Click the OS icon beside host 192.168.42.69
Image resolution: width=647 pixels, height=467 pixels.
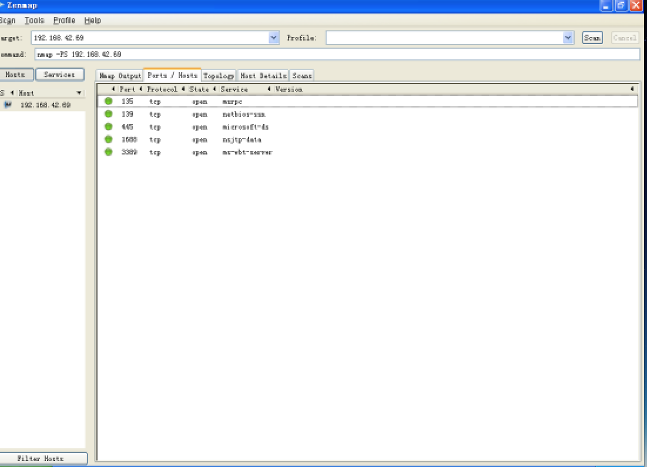click(8, 105)
